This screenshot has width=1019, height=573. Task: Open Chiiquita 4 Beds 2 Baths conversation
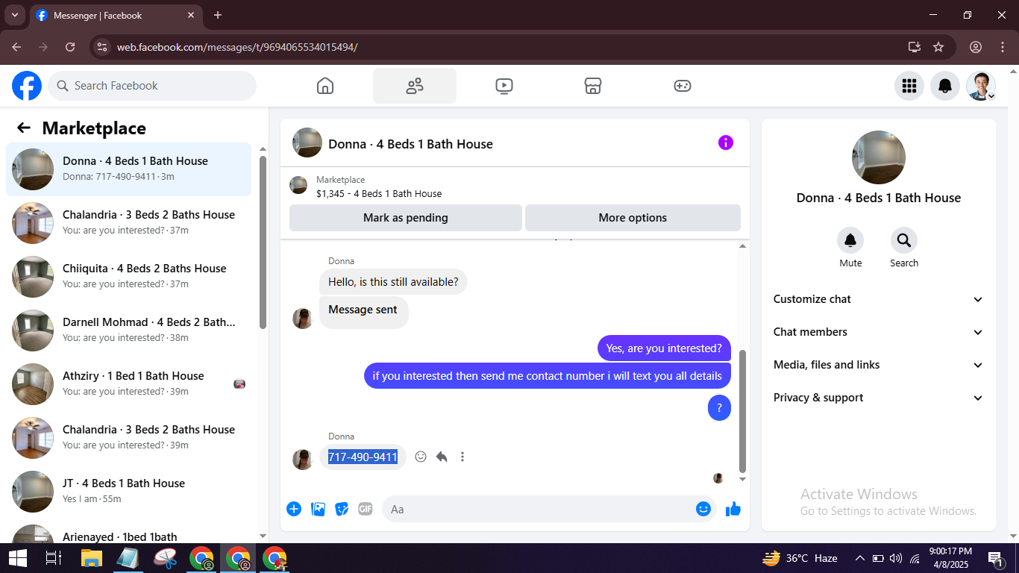129,277
